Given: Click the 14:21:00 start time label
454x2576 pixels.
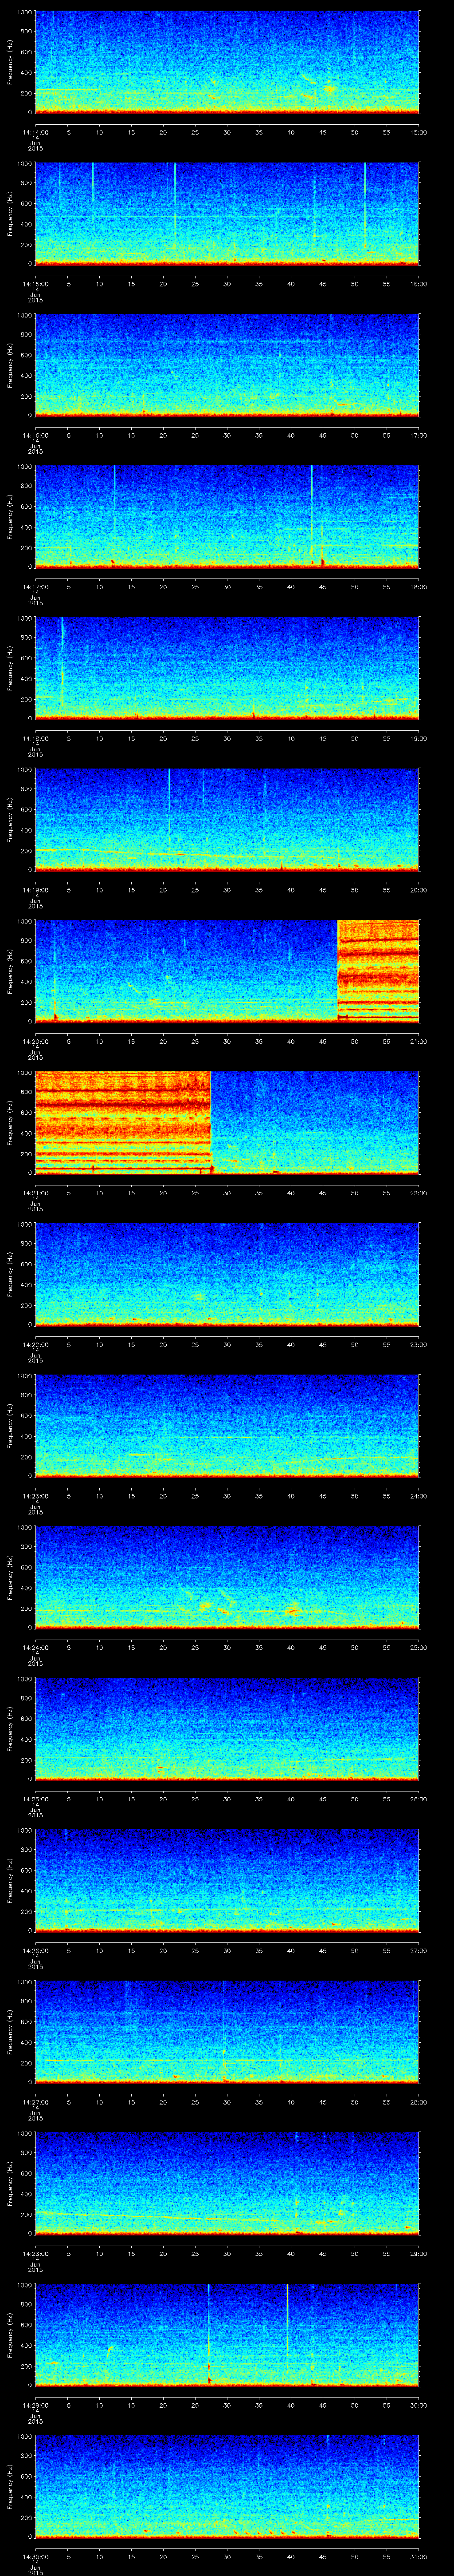Looking at the screenshot, I should (x=35, y=1193).
